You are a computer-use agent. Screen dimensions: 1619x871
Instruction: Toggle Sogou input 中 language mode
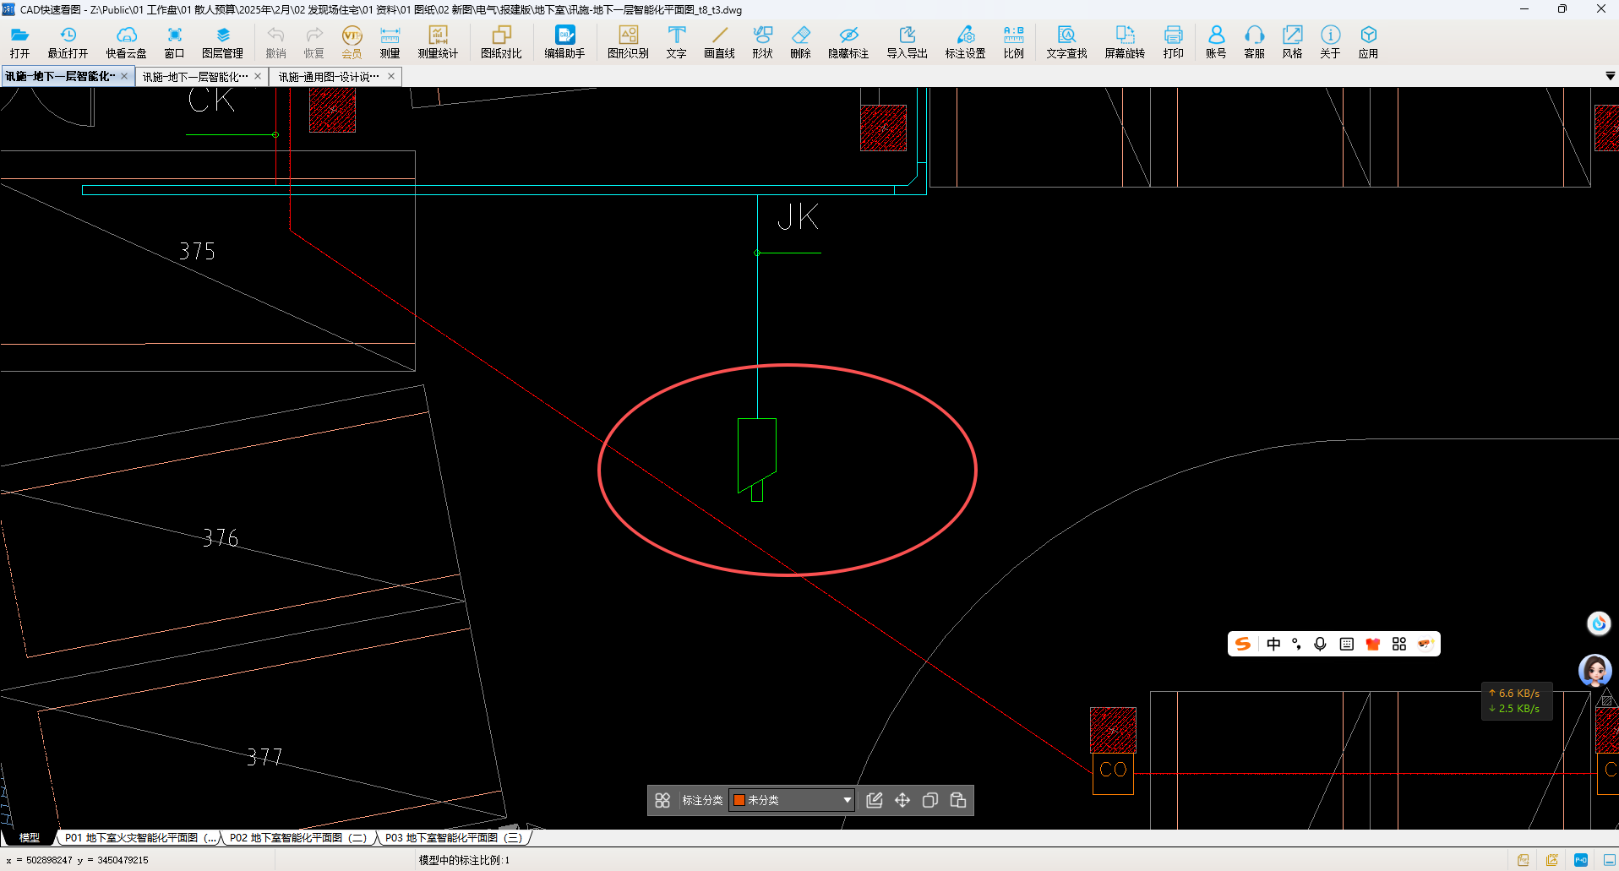(x=1273, y=645)
